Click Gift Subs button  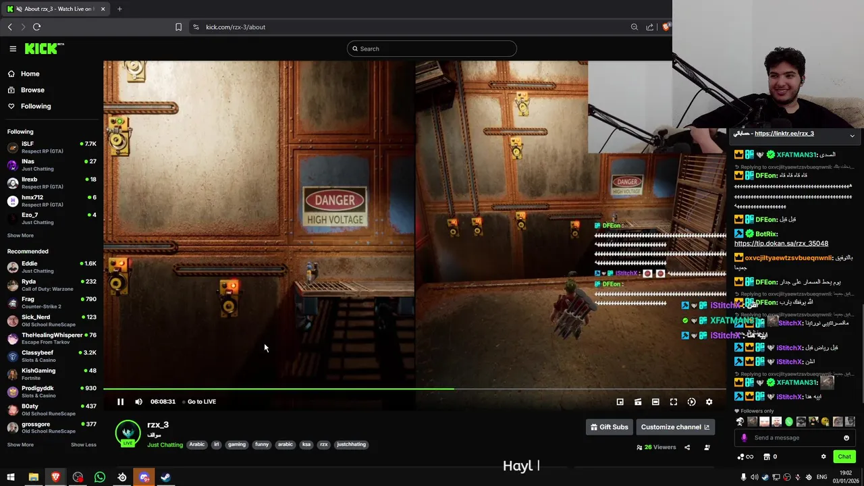pos(610,427)
